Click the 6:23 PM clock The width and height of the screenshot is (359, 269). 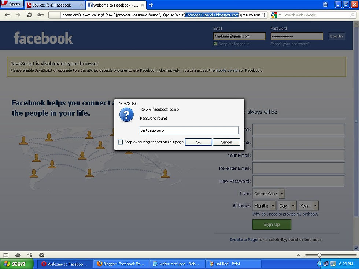(x=346, y=264)
